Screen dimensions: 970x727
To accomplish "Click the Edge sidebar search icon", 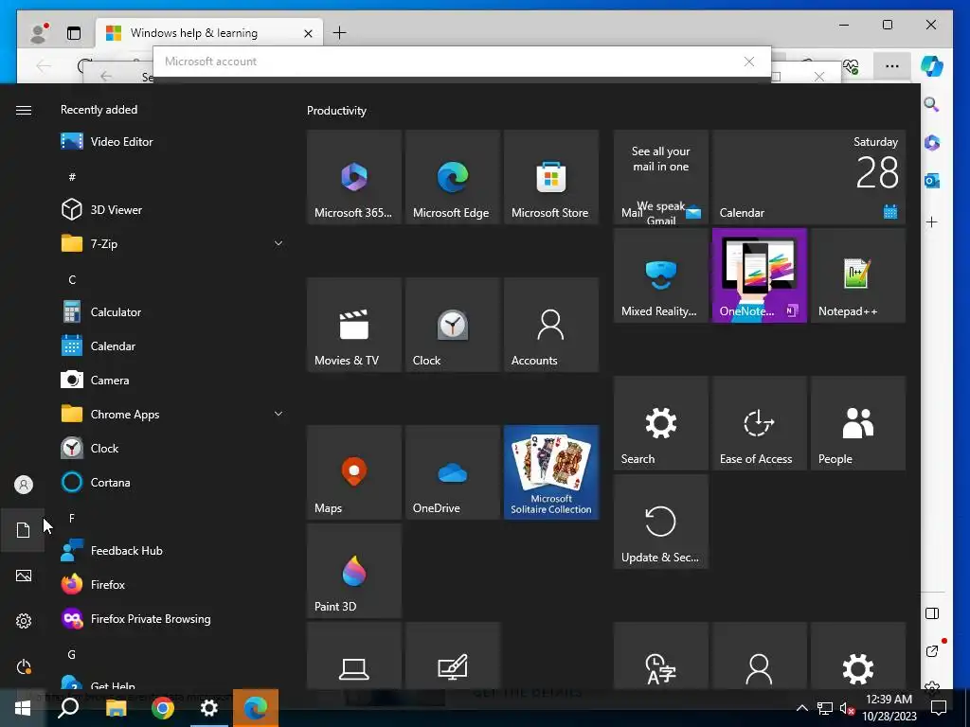I will [x=932, y=104].
